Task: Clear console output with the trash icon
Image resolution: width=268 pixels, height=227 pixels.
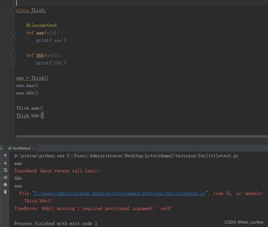Action: tap(5, 192)
